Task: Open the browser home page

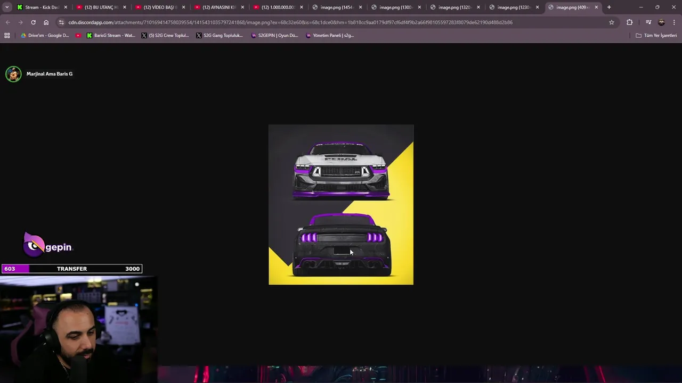Action: (x=46, y=22)
